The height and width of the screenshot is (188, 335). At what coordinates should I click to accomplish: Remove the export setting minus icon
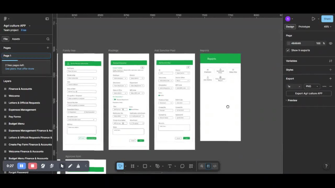pos(331,86)
